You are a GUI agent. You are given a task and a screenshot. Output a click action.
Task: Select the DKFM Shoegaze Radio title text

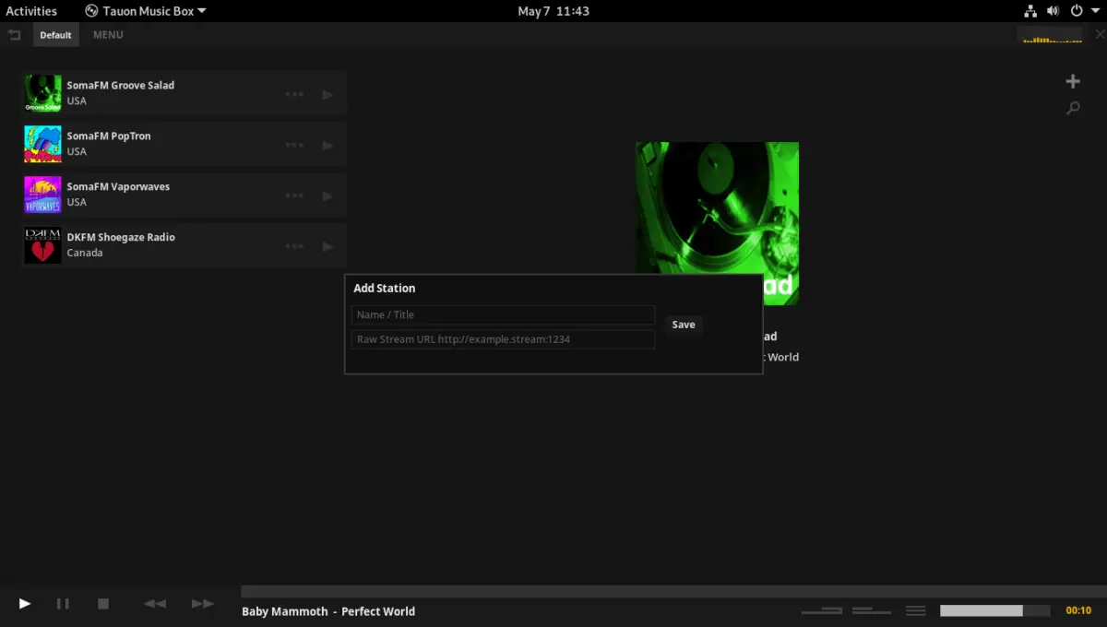(120, 237)
